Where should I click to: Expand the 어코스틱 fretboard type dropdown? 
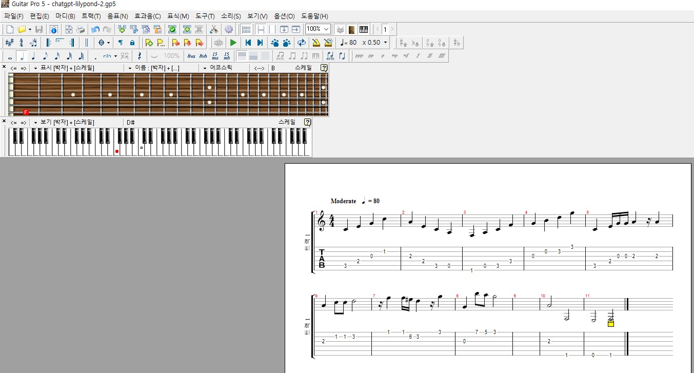click(x=205, y=68)
